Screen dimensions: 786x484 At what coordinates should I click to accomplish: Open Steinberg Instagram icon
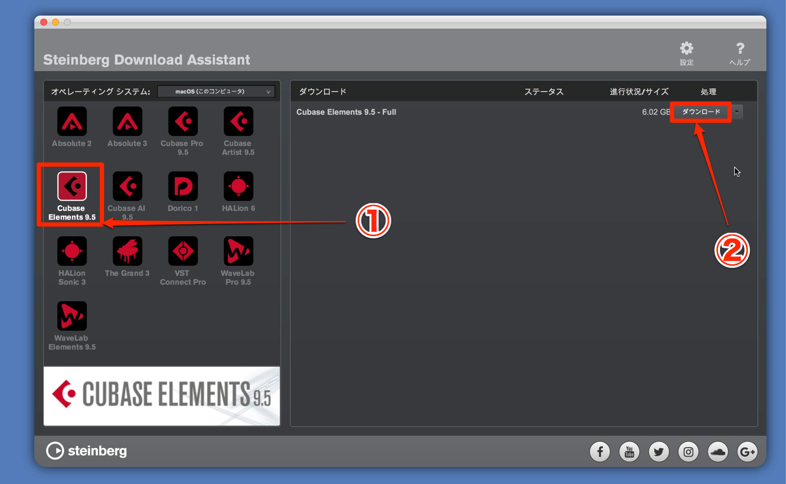pyautogui.click(x=688, y=452)
